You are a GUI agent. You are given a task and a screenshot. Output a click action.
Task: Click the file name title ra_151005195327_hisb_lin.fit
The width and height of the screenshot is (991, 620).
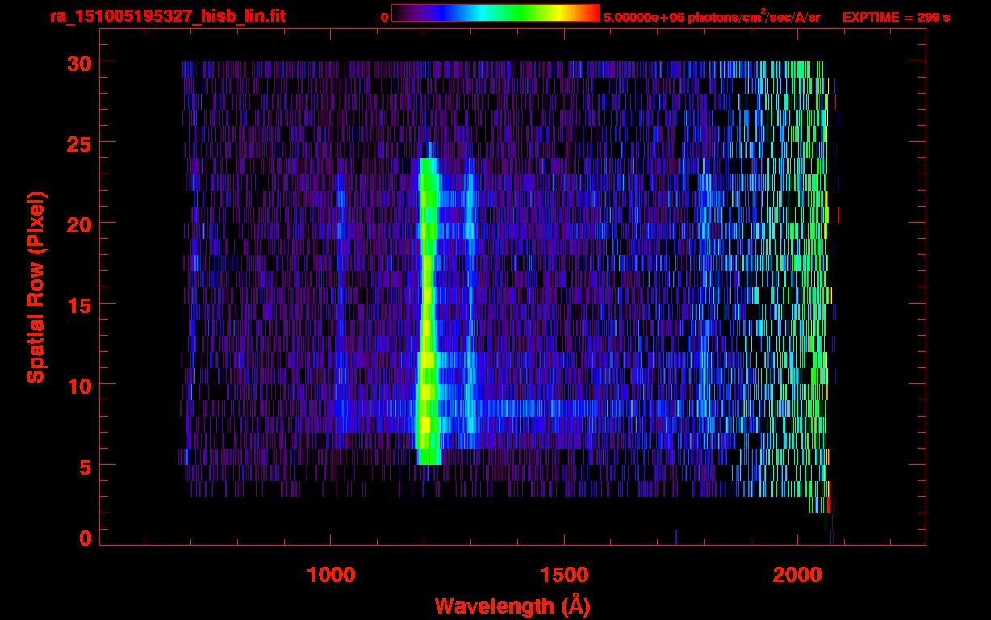click(x=167, y=16)
